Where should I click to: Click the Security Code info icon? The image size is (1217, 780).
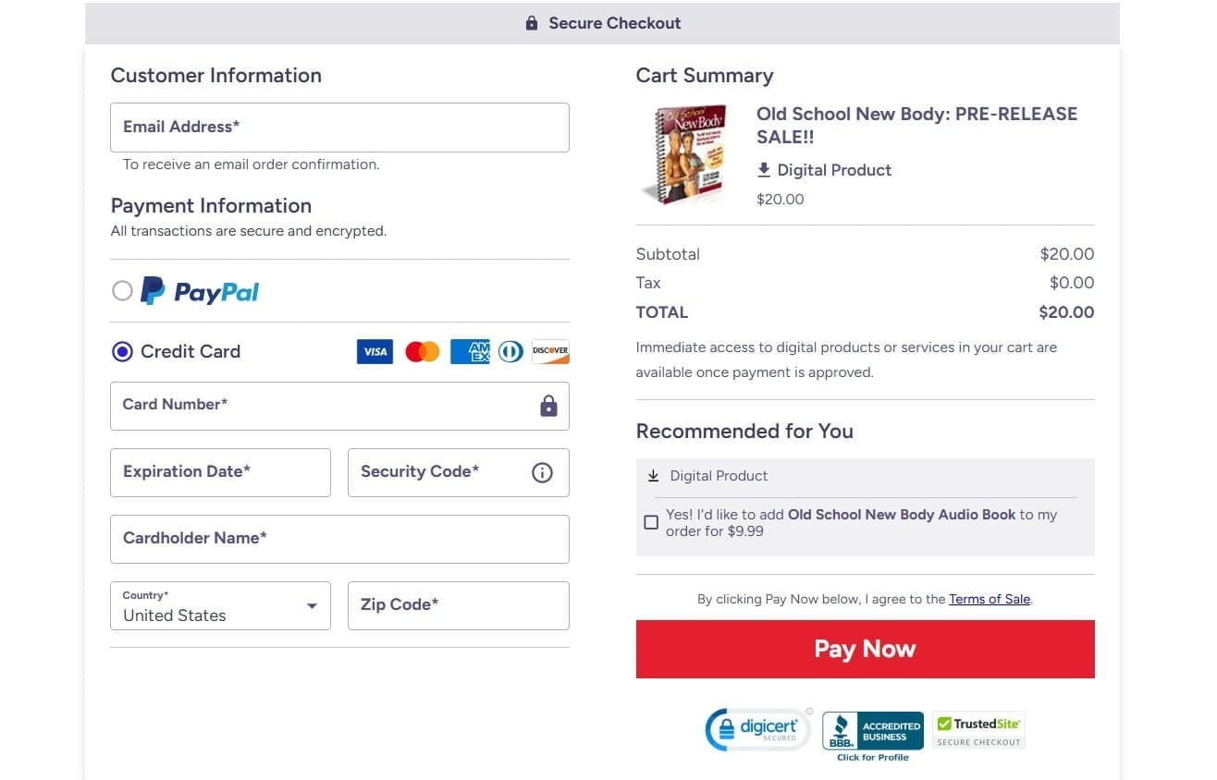click(x=543, y=472)
